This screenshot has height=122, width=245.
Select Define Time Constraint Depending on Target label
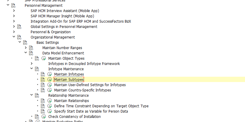point(101,106)
